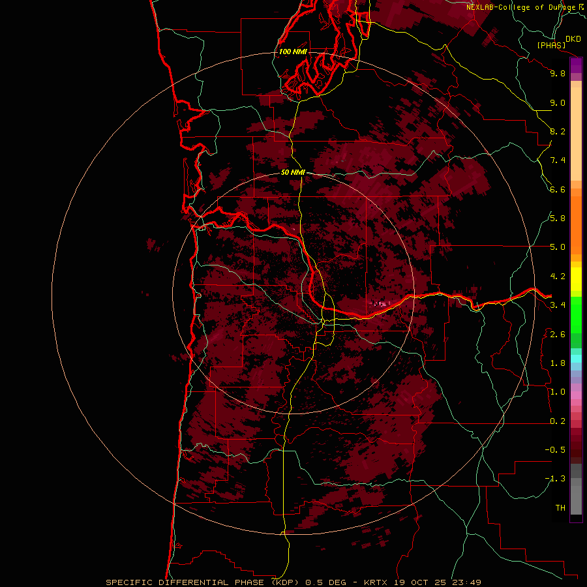Click the 4.2 value on the color scale
587x587 pixels.
(x=558, y=277)
